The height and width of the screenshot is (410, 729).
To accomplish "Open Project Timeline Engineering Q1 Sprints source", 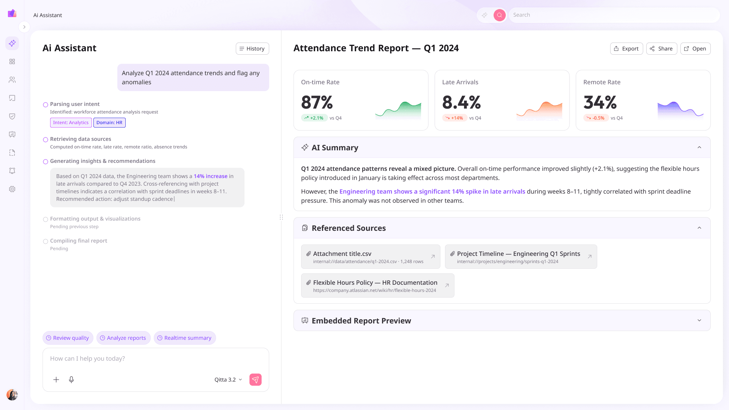I will 521,257.
